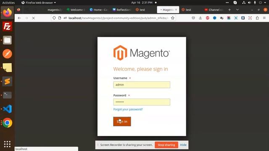Launch Postman from the dock
The width and height of the screenshot is (269, 151).
pyautogui.click(x=7, y=54)
